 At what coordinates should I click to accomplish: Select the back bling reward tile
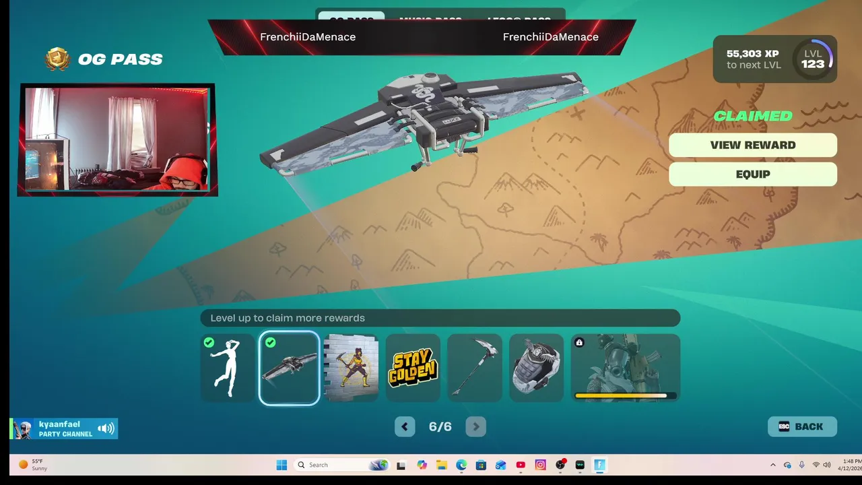coord(537,368)
